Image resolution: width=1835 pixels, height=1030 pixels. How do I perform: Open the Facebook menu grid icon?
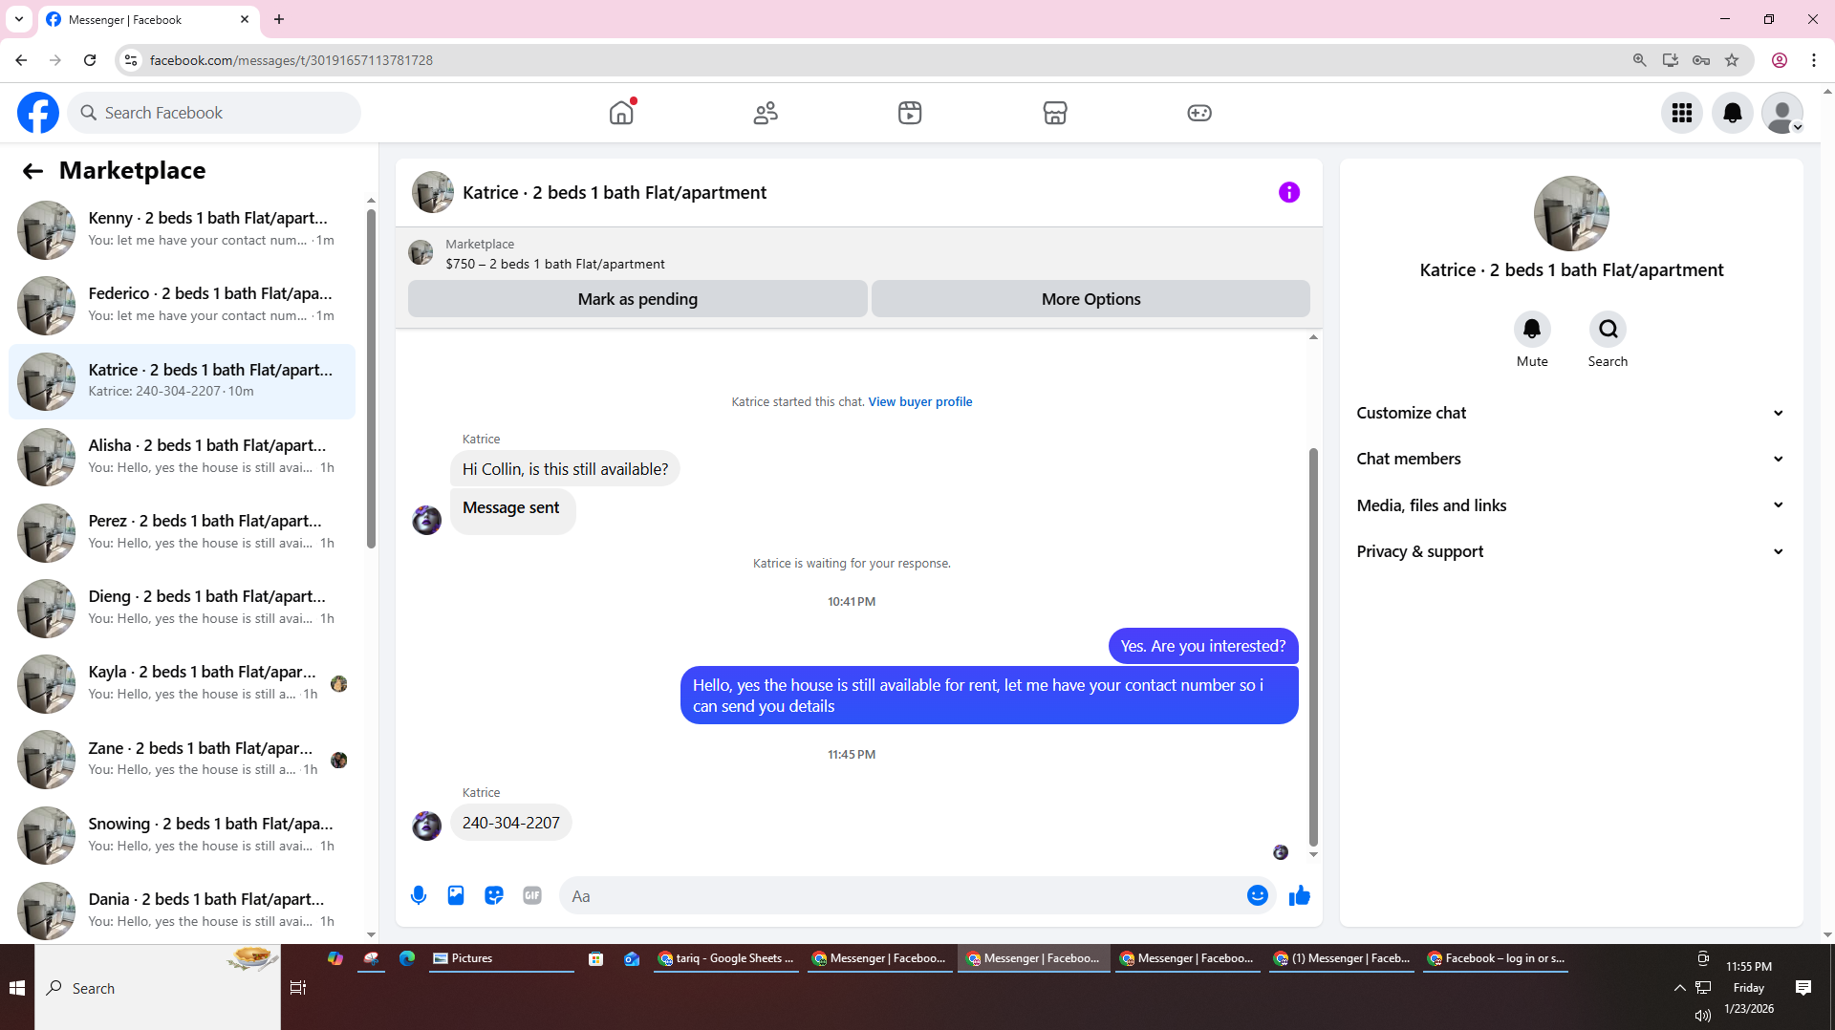pos(1682,113)
